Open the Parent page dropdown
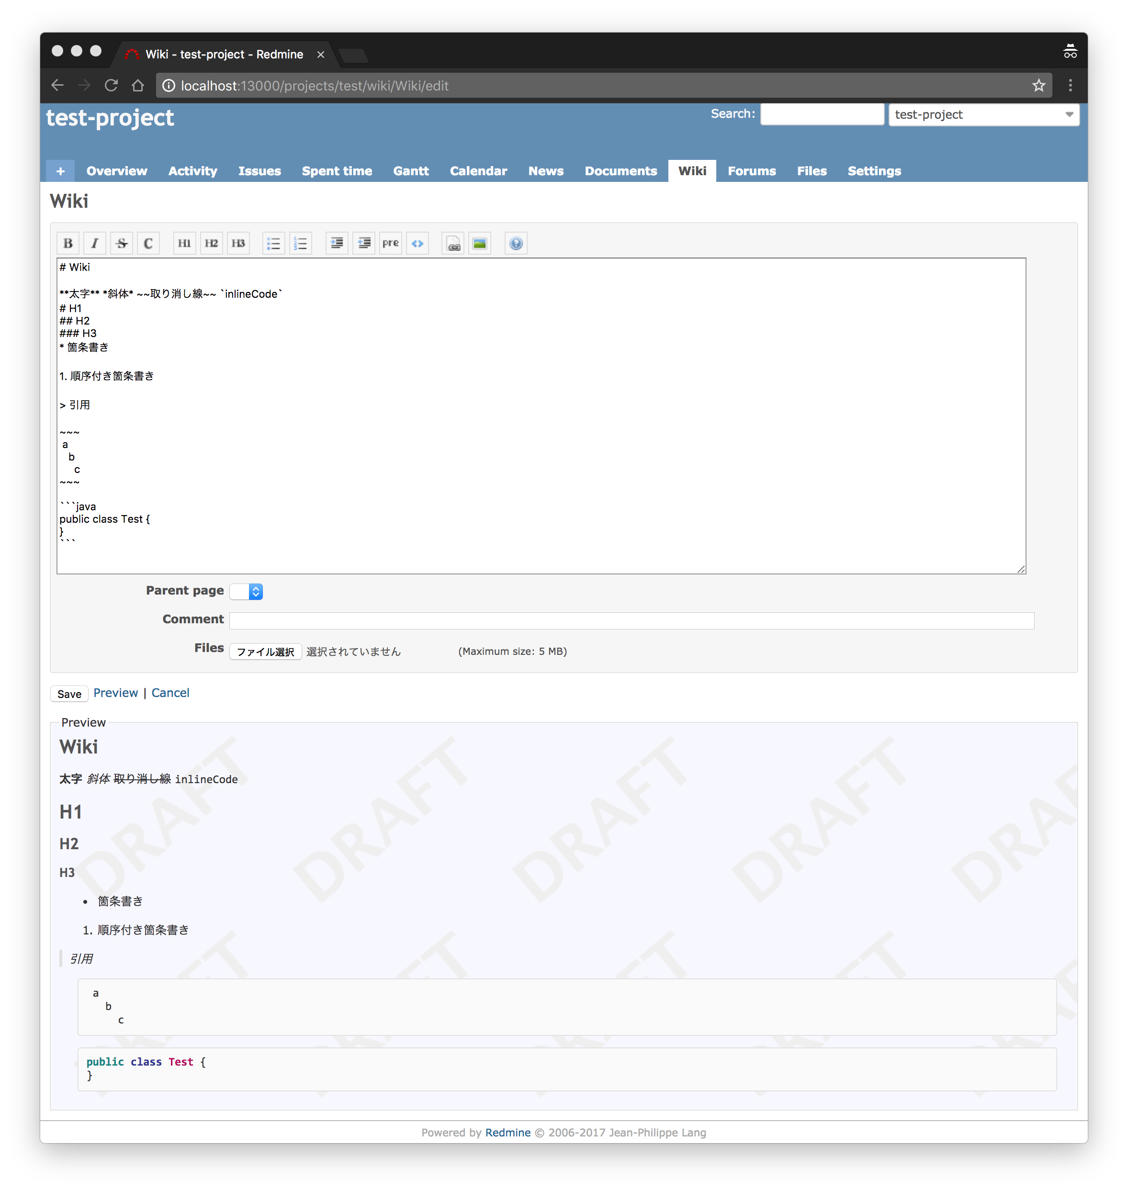 point(247,592)
